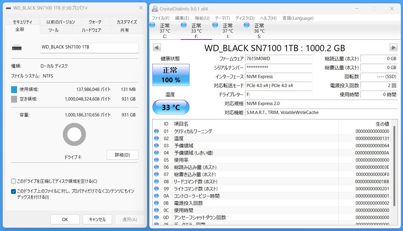Switch to the カスタマイズ tab
The image size is (403, 231).
click(127, 22)
